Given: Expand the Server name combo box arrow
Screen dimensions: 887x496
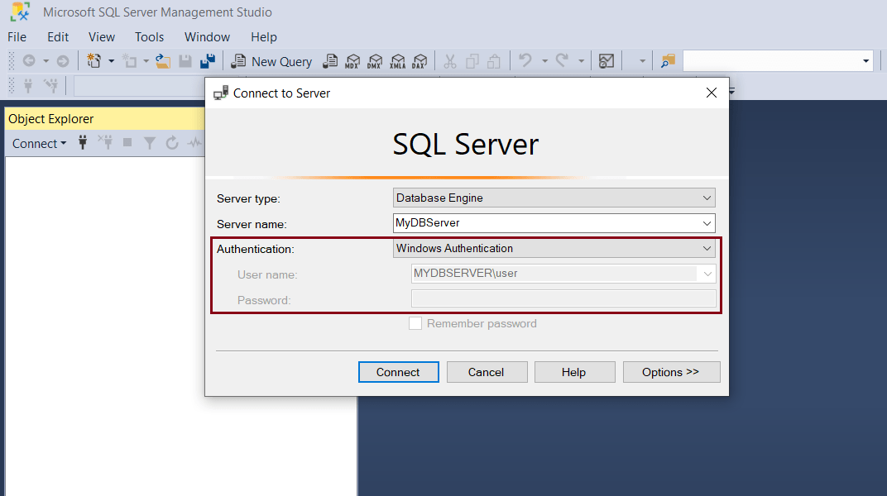Looking at the screenshot, I should (707, 223).
